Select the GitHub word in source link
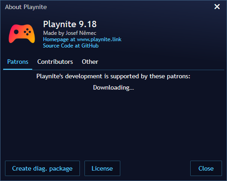 90,46
